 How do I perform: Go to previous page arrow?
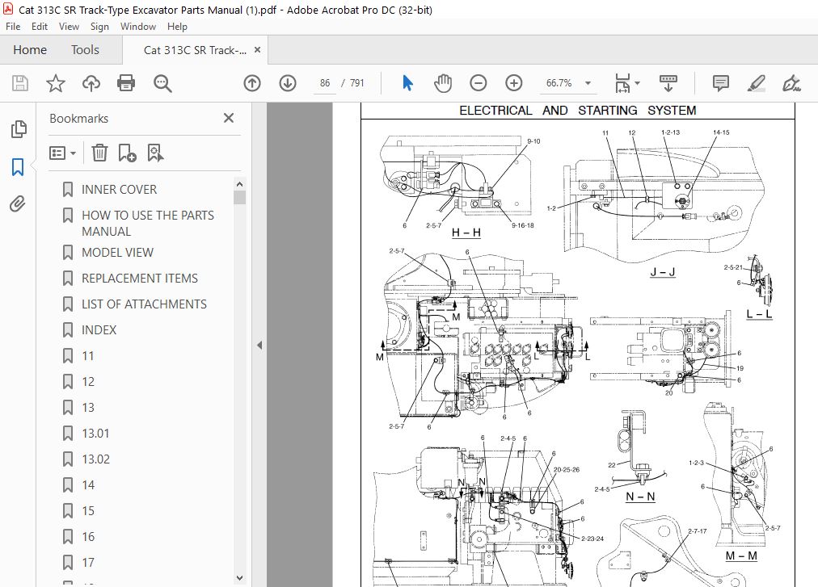tap(252, 83)
